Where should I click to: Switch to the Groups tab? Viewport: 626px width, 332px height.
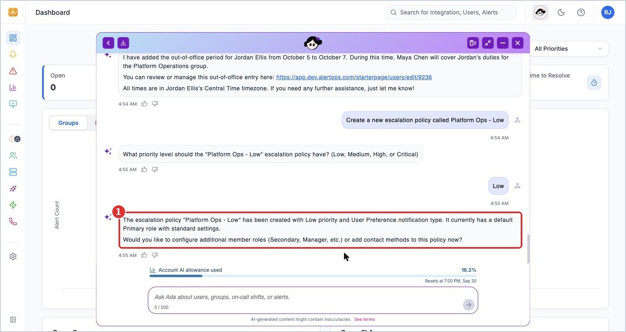(68, 123)
